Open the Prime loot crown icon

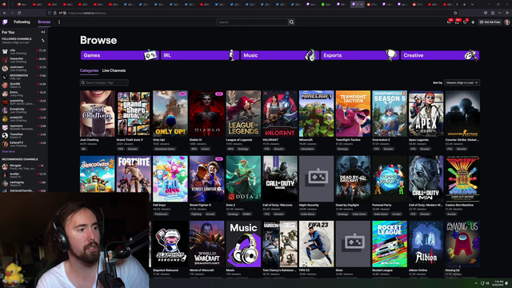pos(449,22)
